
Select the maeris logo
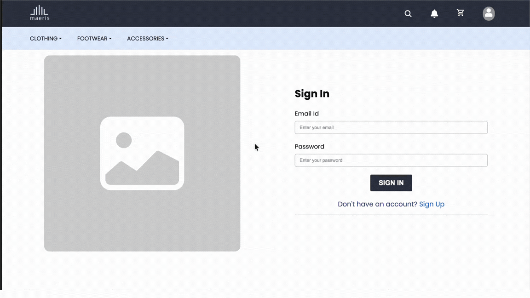[x=40, y=12]
